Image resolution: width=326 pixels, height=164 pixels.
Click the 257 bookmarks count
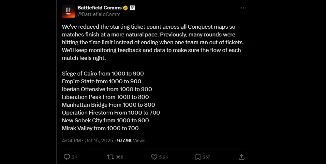206,157
